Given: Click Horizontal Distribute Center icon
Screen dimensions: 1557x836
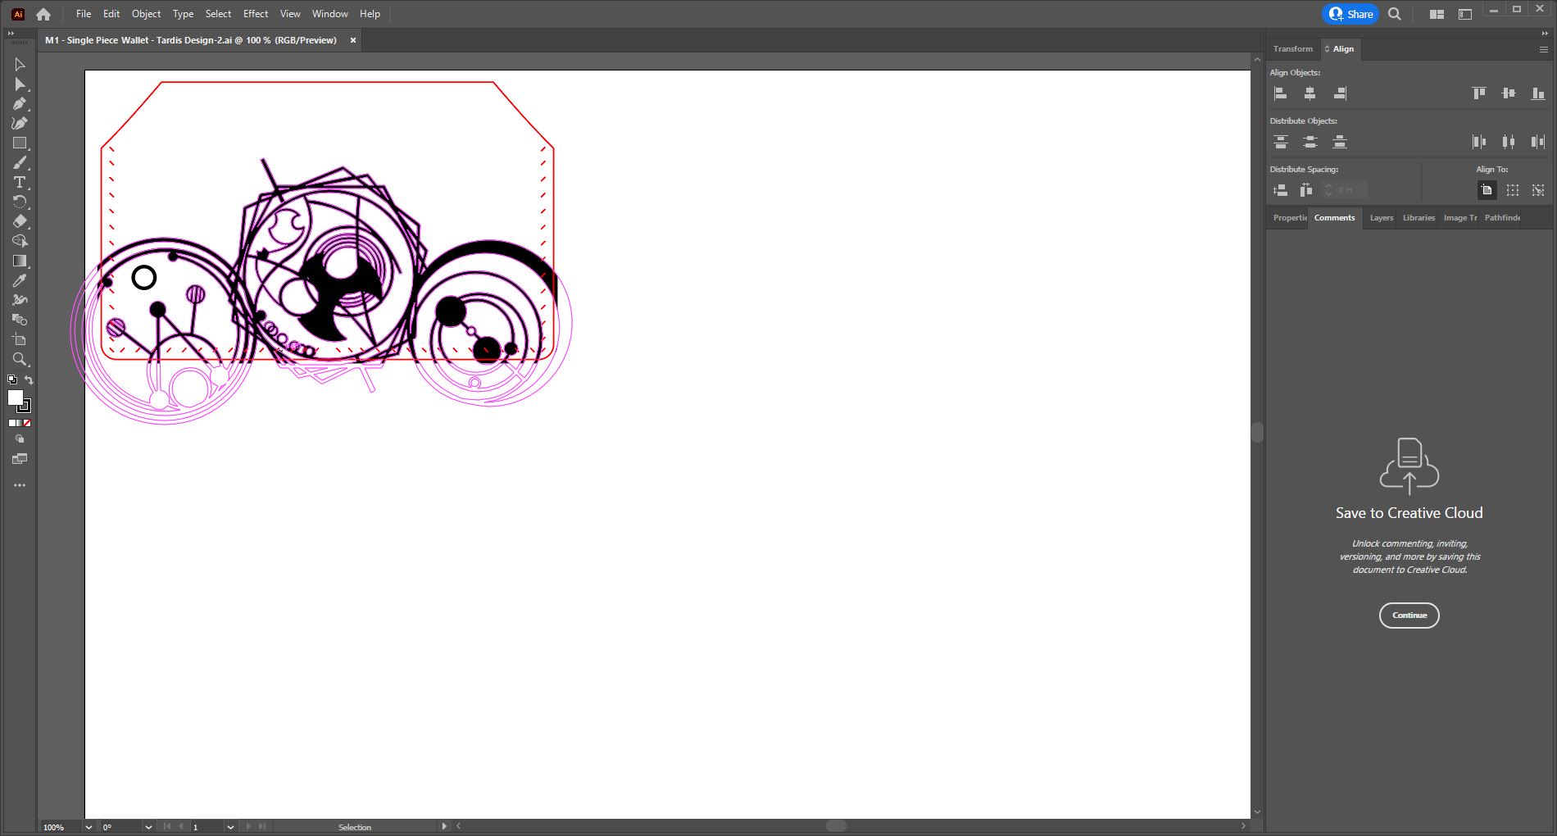Looking at the screenshot, I should click(x=1509, y=142).
